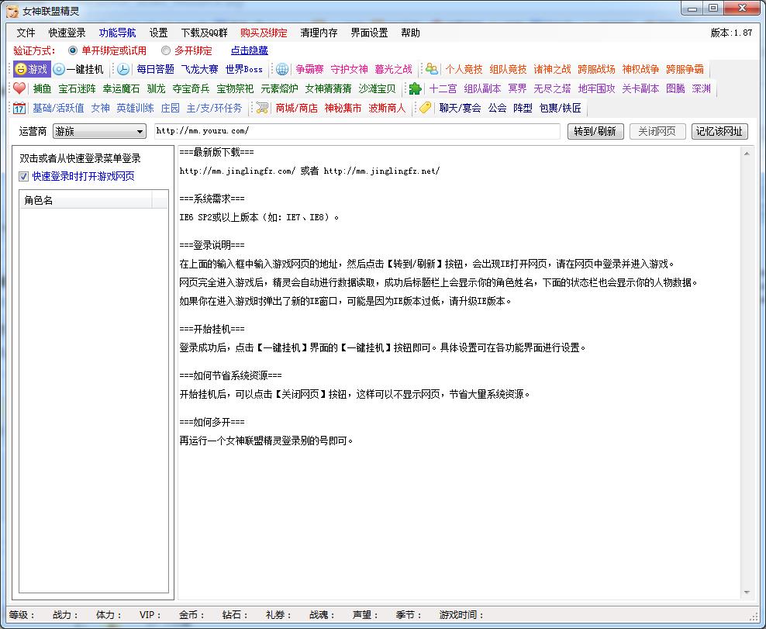This screenshot has width=766, height=629.
Task: Click the smiley face 游戏 icon
Action: (21, 69)
